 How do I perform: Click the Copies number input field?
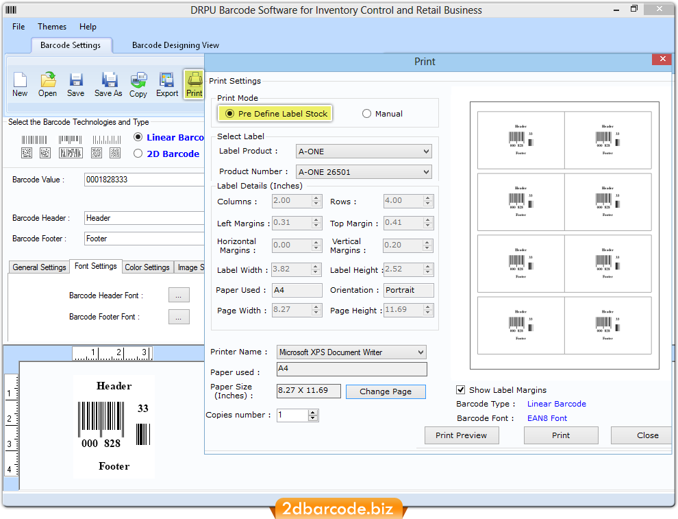292,415
